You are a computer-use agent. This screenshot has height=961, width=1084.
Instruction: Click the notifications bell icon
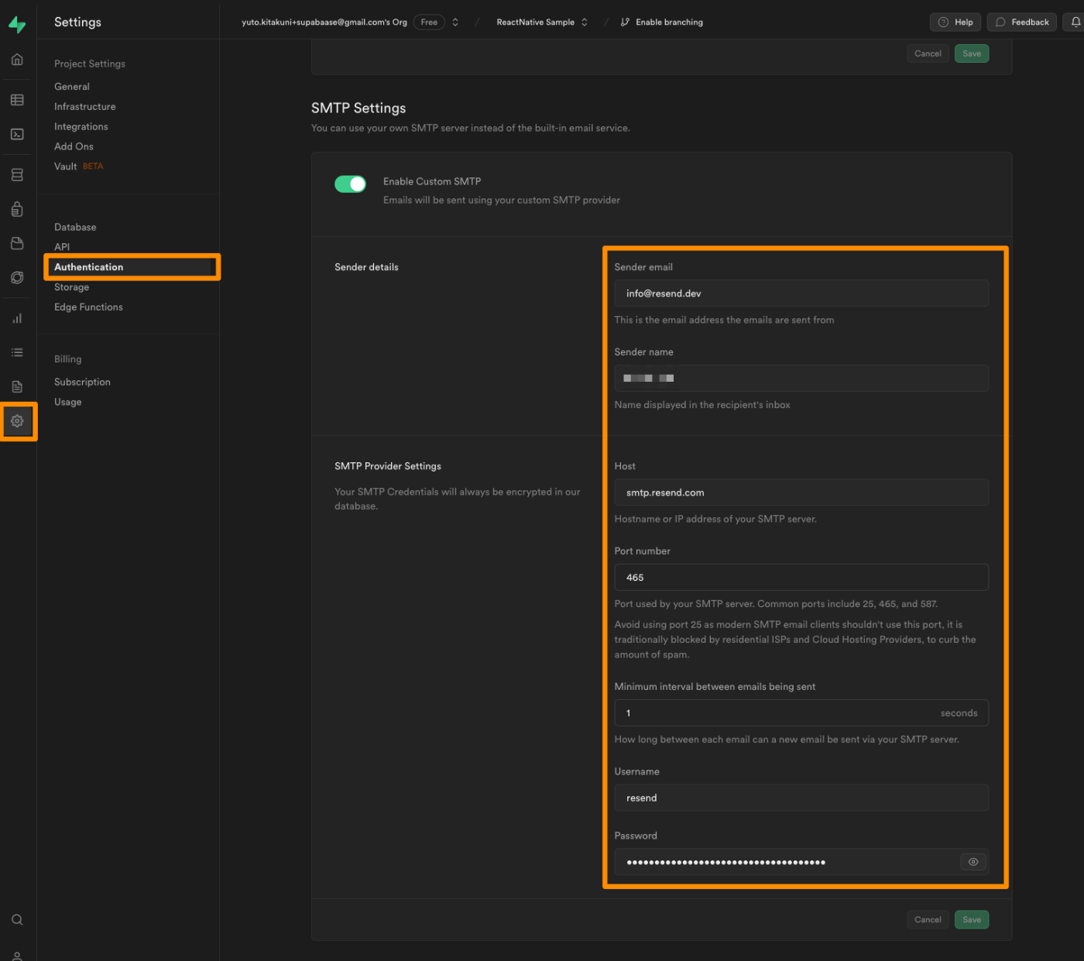click(1075, 22)
